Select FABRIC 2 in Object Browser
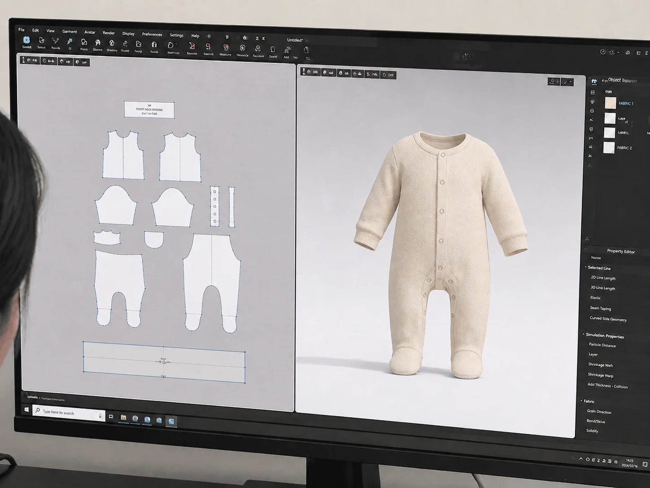 (x=624, y=148)
